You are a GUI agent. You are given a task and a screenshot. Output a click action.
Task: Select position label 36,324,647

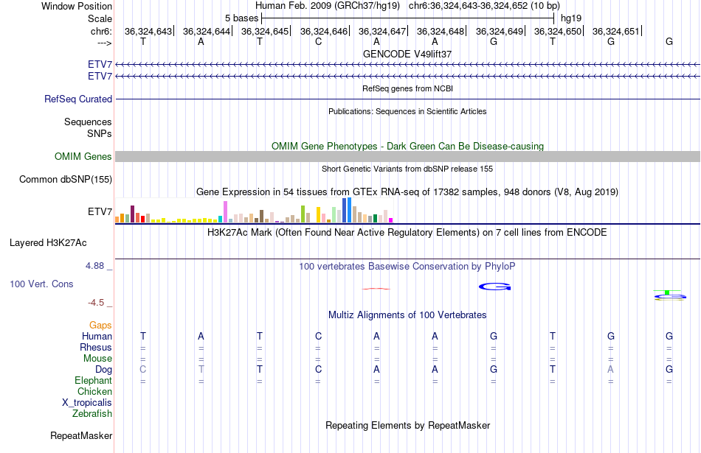coord(381,31)
